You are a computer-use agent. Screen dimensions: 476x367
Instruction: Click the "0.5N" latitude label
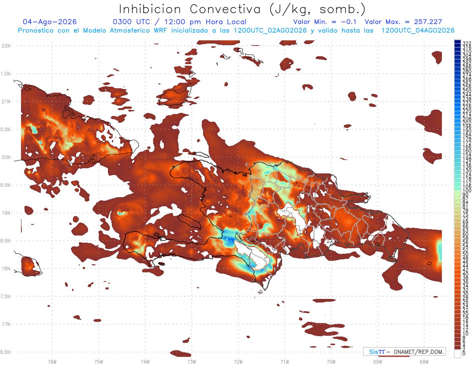6,129
